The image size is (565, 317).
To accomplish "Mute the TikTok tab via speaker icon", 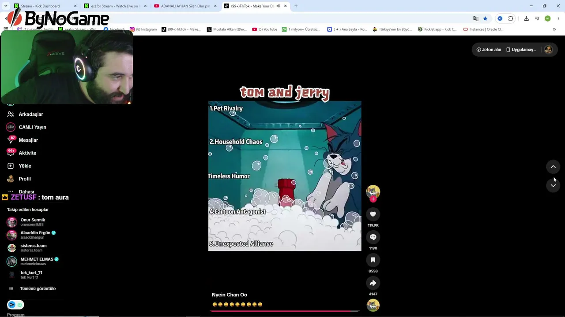I will coord(278,6).
